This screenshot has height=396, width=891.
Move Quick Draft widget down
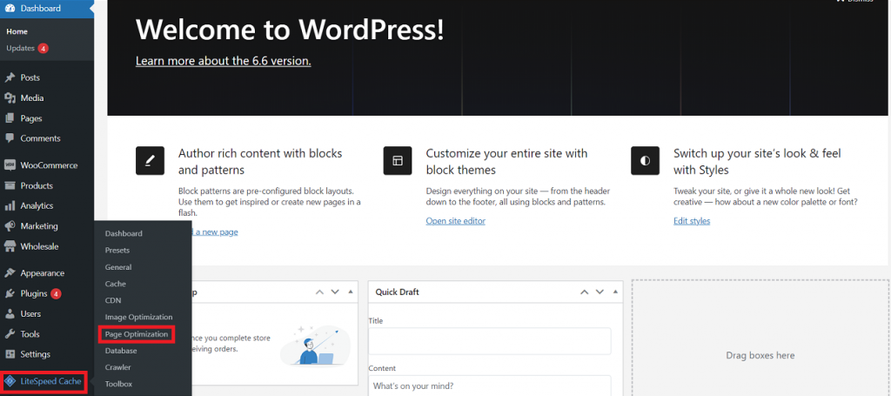pyautogui.click(x=600, y=292)
